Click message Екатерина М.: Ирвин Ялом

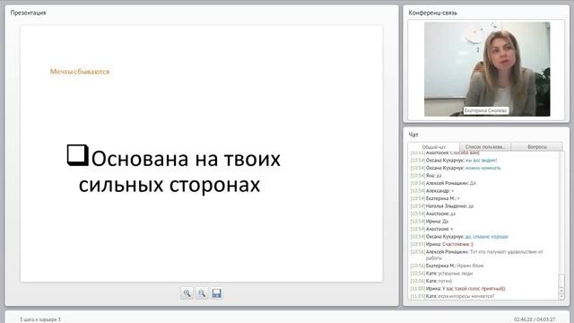coord(447,266)
